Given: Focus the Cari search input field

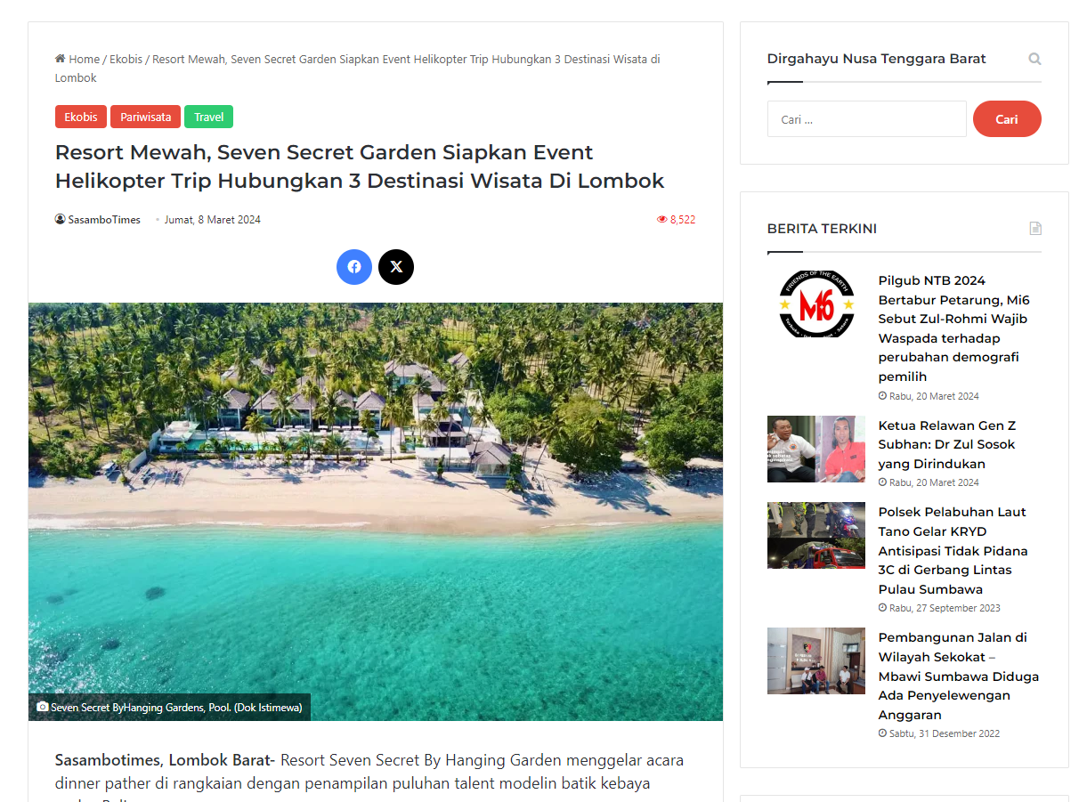Looking at the screenshot, I should [867, 119].
